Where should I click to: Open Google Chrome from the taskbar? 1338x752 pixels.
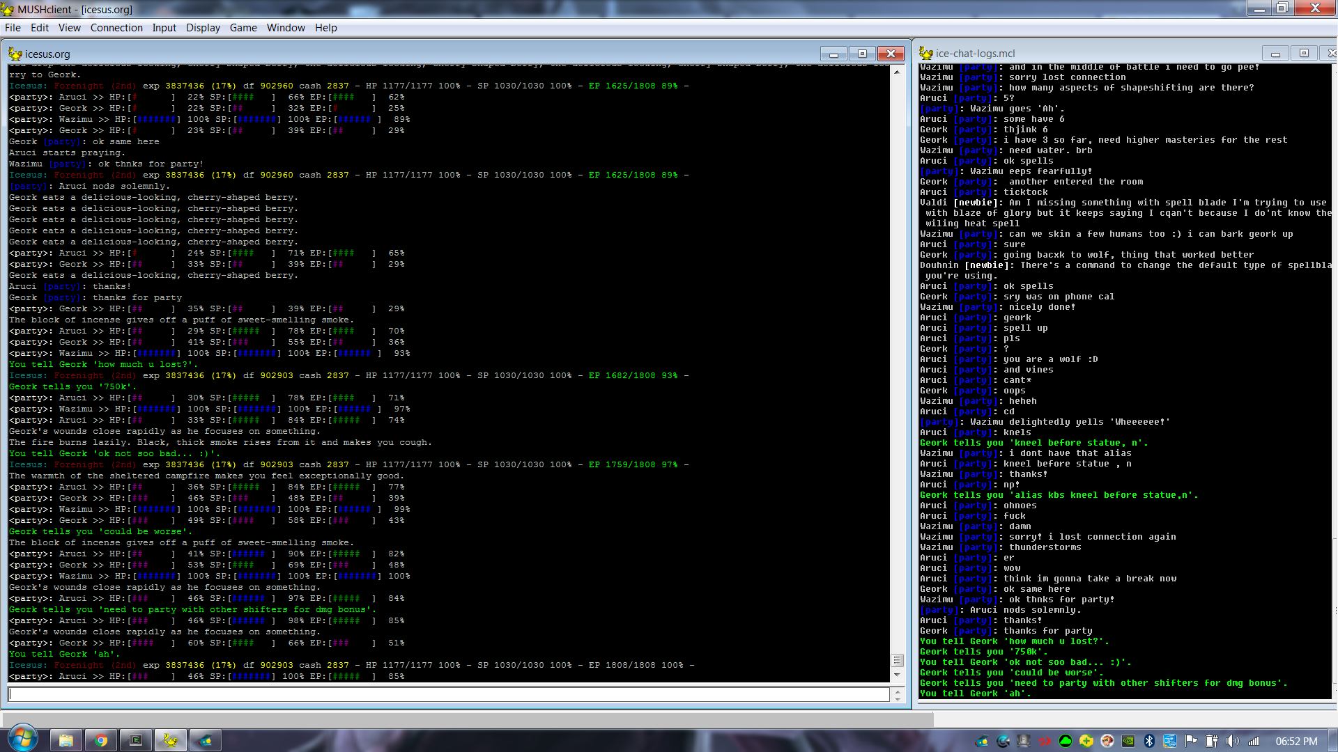point(101,740)
